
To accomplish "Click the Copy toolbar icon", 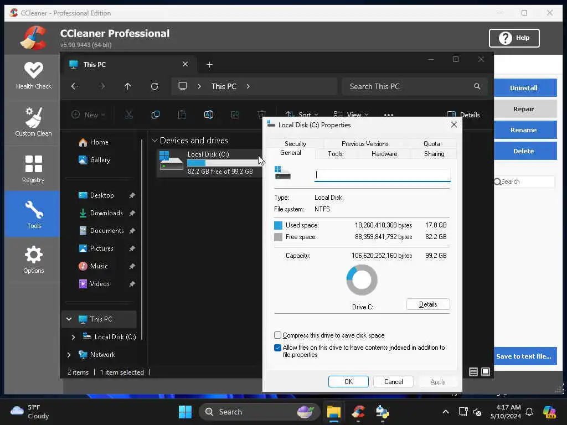I will point(156,115).
